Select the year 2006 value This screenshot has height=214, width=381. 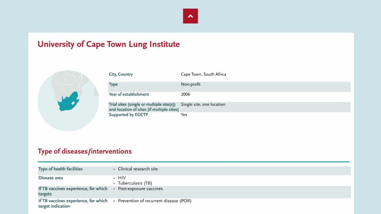(185, 94)
